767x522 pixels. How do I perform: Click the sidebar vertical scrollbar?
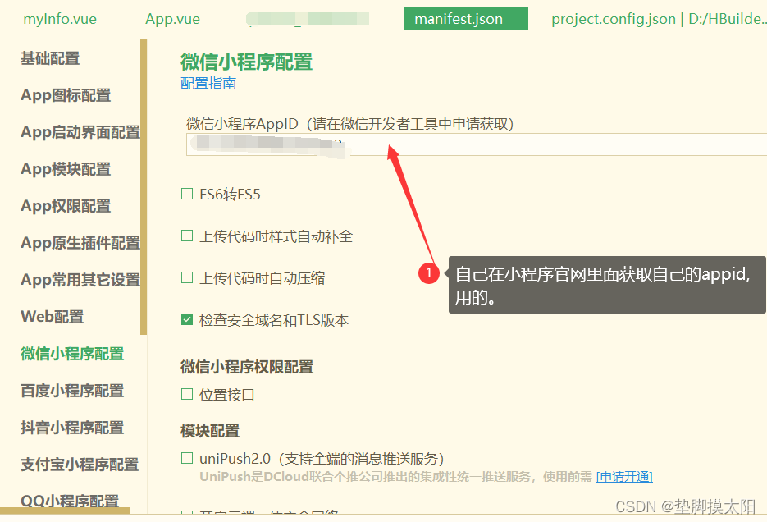(144, 187)
